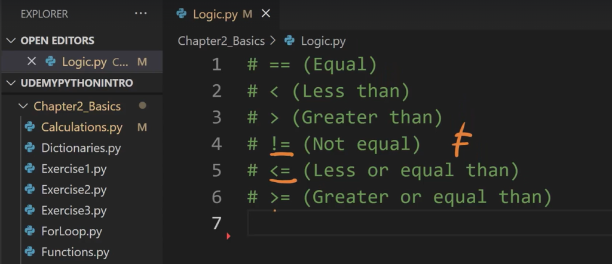
Task: Click the Python icon beside Dictionaries.py
Action: (29, 148)
